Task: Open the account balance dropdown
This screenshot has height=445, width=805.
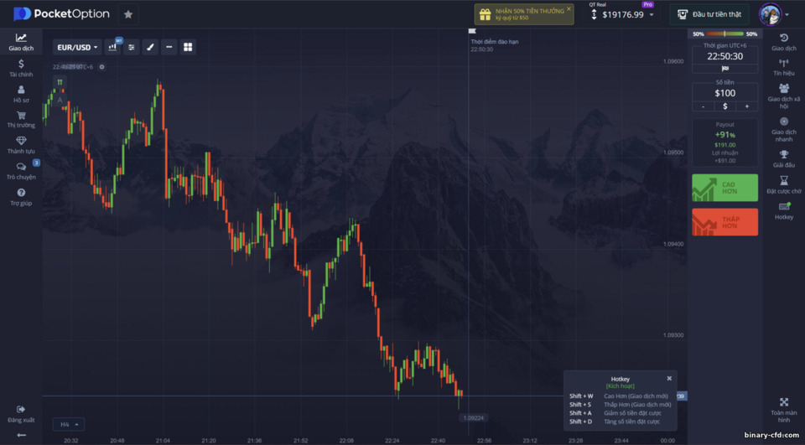Action: [x=623, y=14]
